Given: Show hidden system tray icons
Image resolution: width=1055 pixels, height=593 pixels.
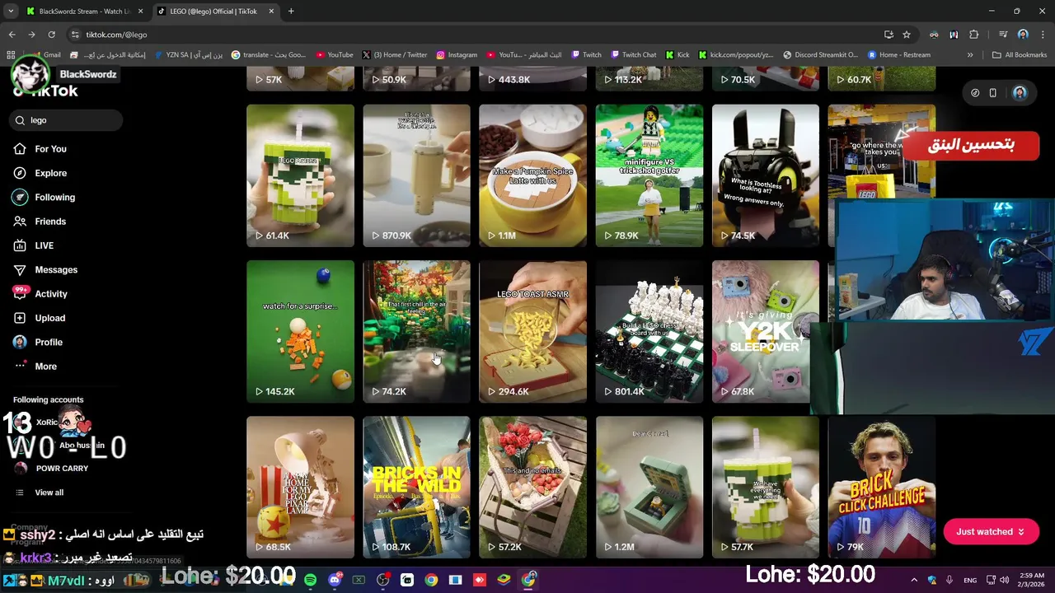Looking at the screenshot, I should click(x=914, y=580).
